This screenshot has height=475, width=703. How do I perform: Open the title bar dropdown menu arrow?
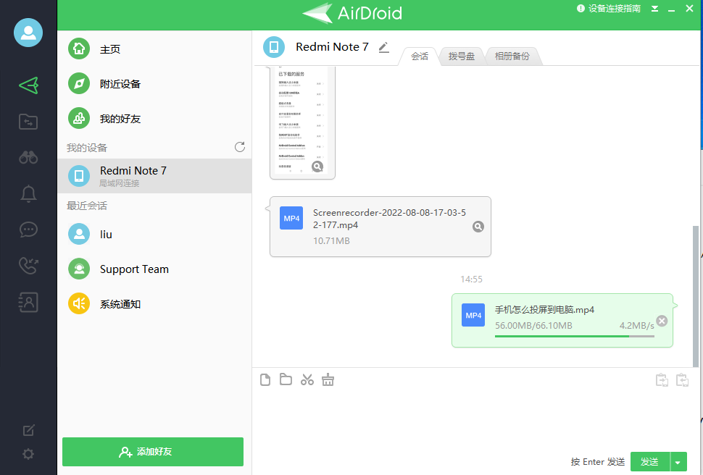coord(655,9)
